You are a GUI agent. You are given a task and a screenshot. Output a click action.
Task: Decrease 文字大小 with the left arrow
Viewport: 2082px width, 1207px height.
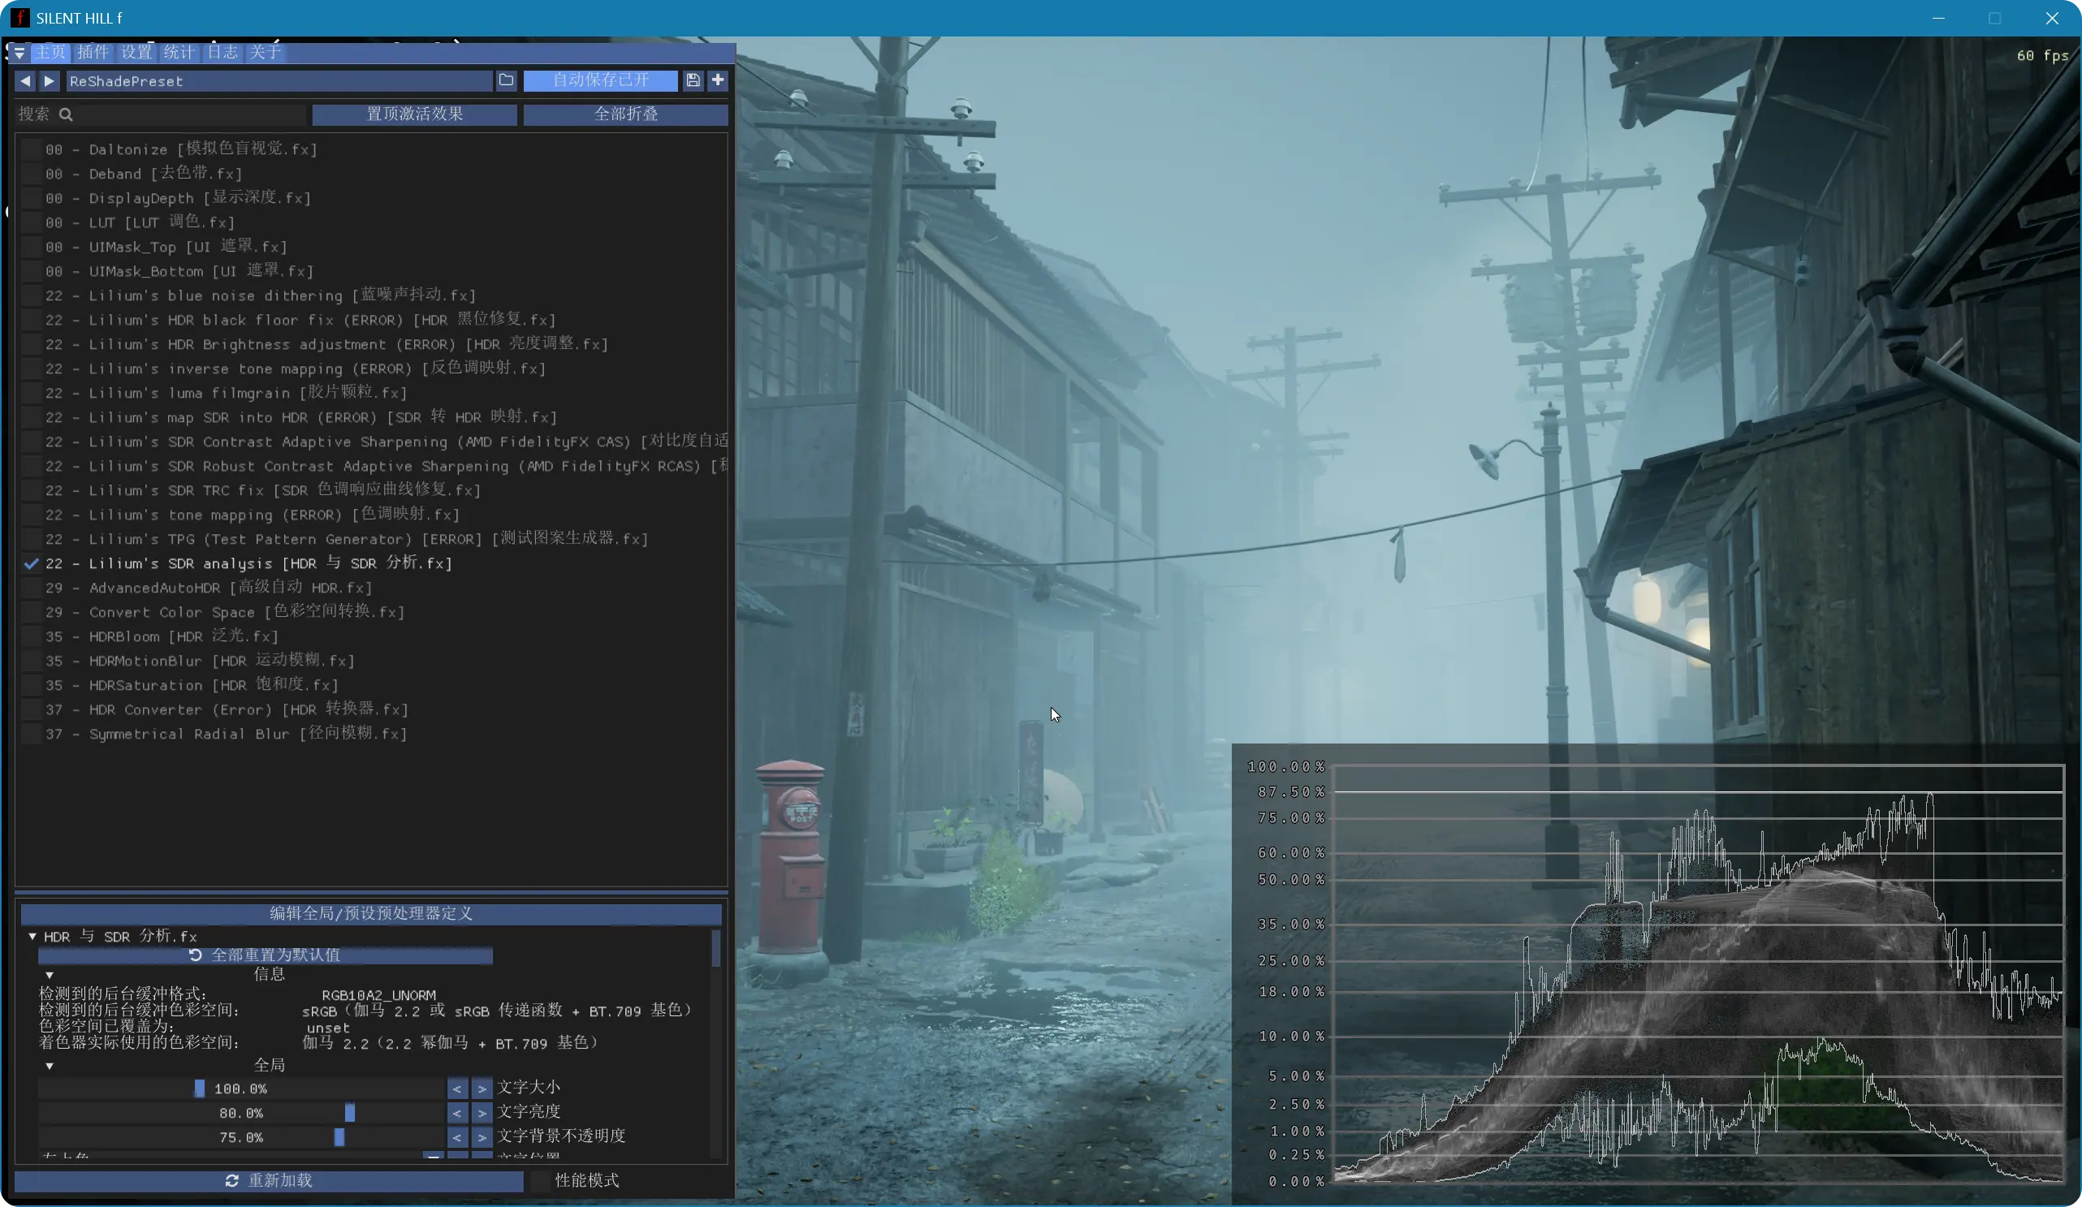[x=457, y=1088]
